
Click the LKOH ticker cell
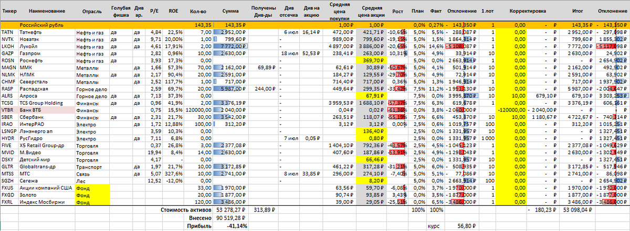[x=9, y=46]
